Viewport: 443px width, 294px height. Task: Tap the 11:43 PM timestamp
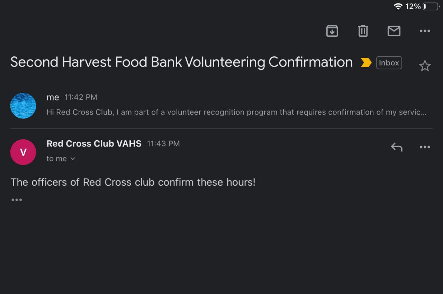tap(163, 144)
